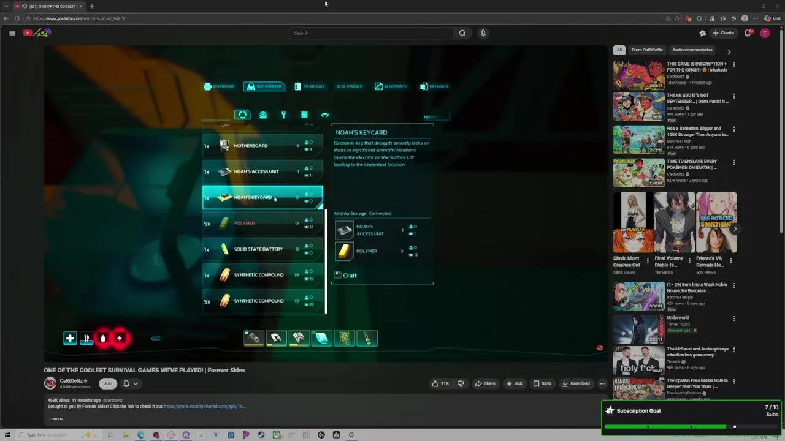Click the Ask button

tap(514, 383)
